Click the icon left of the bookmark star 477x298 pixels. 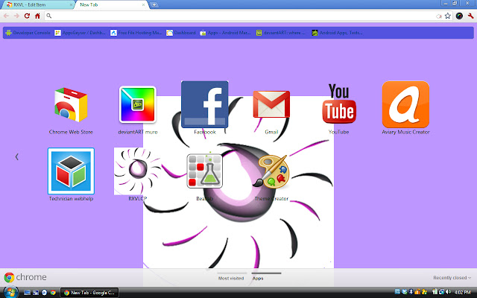click(439, 16)
